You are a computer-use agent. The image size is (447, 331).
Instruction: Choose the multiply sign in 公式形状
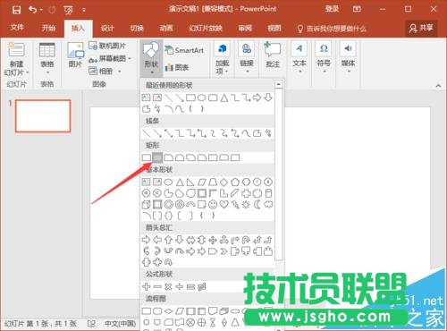coord(168,287)
